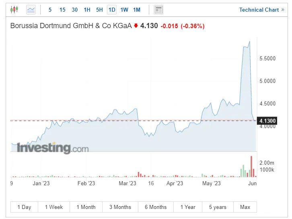This screenshot has width=292, height=219.
Task: Click the 5.0000 axis label
Action: pyautogui.click(x=267, y=81)
